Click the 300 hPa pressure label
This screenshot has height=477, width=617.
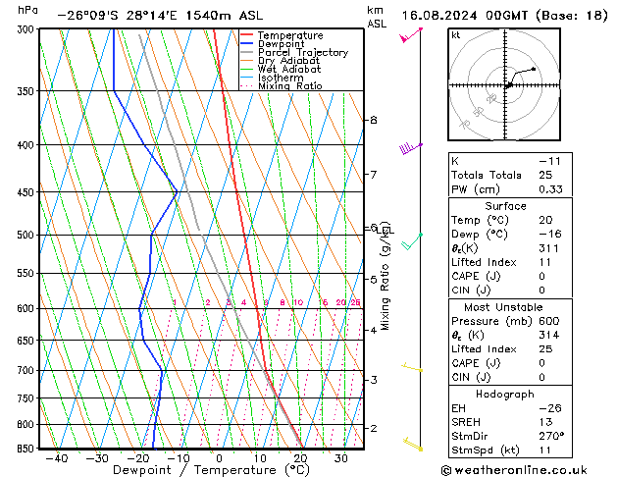[x=27, y=29]
